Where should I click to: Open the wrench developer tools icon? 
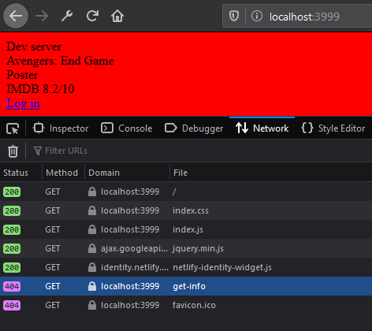pos(67,16)
